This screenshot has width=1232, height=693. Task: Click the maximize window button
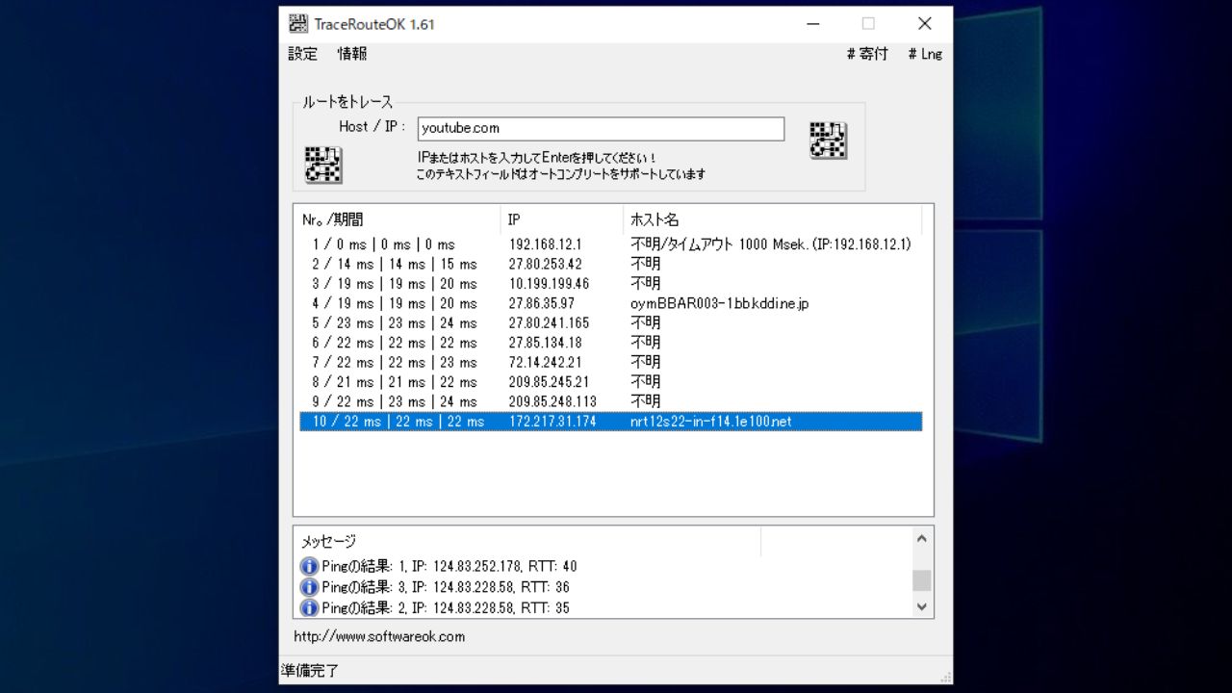[x=868, y=24]
